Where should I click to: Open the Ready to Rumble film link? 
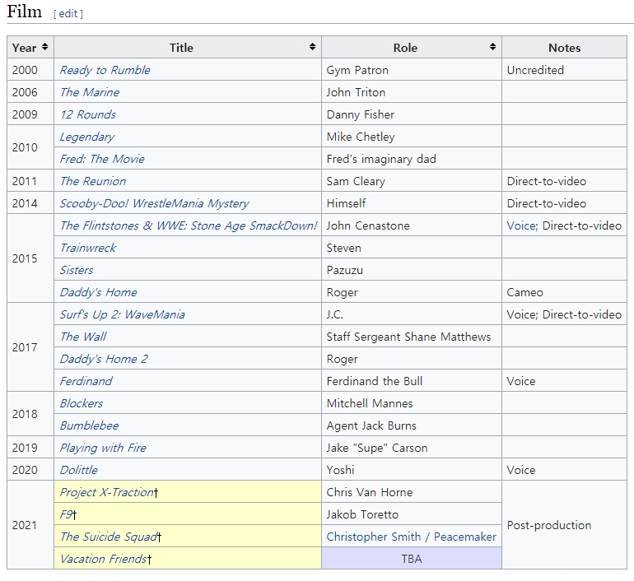(x=105, y=70)
